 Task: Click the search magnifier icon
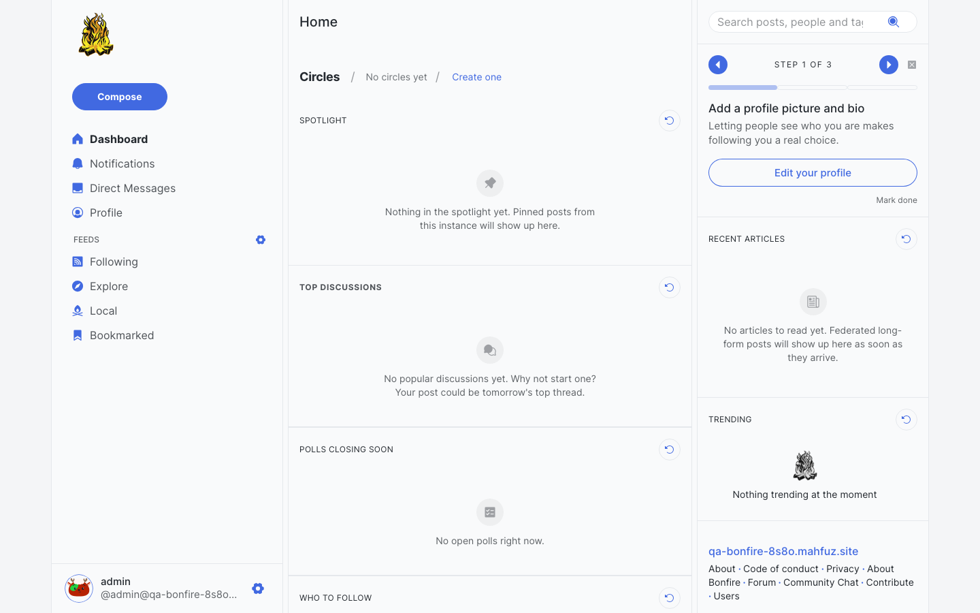[x=894, y=22]
